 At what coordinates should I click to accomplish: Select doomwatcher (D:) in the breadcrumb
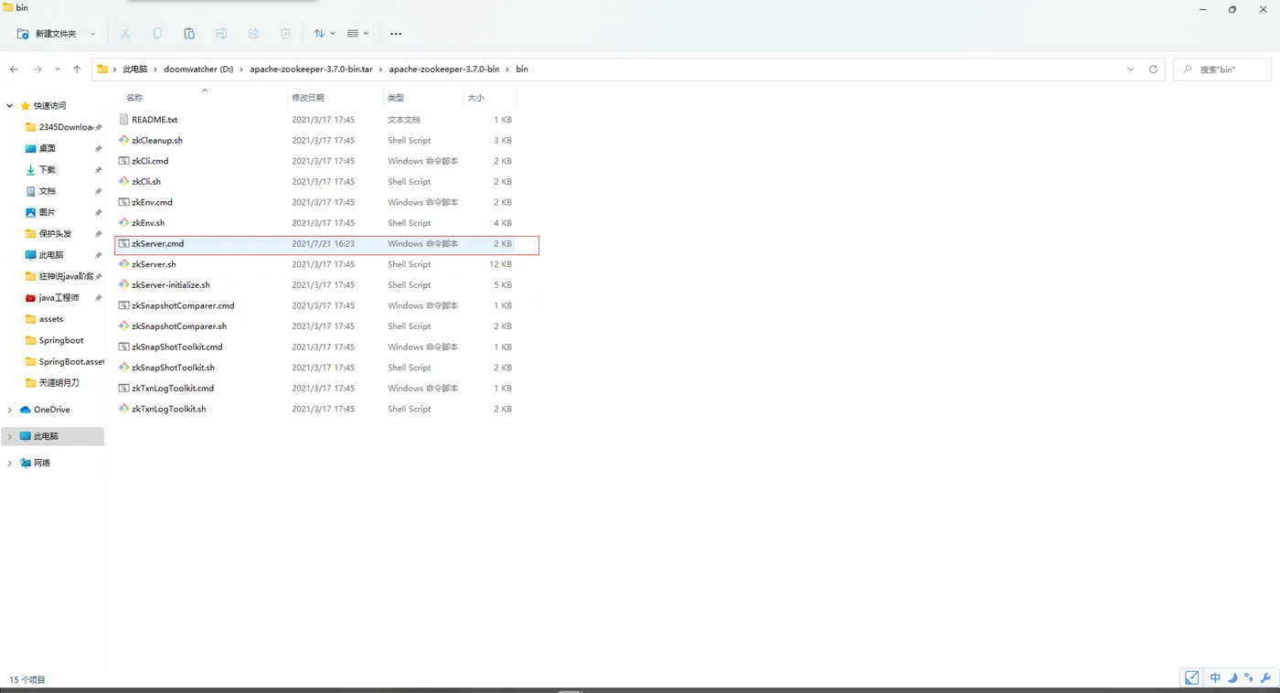coord(198,69)
